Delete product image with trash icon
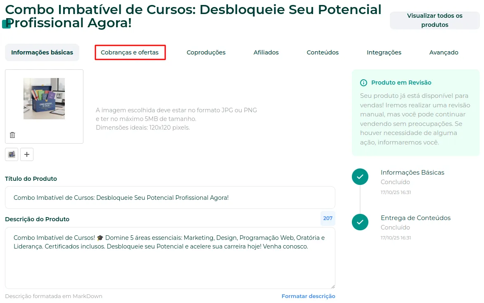This screenshot has height=303, width=484. pyautogui.click(x=12, y=135)
